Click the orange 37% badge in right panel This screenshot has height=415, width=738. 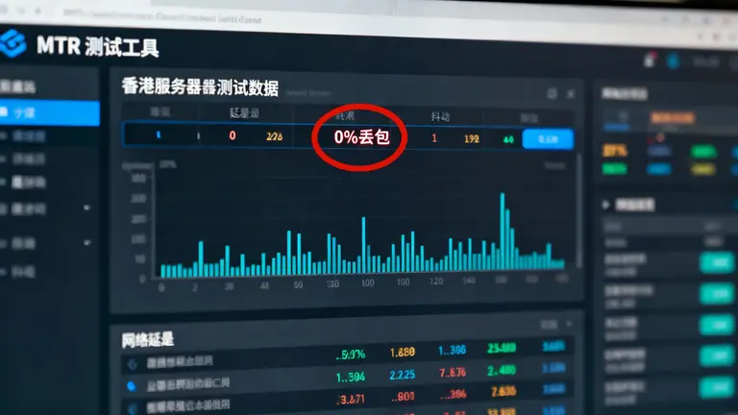(615, 151)
